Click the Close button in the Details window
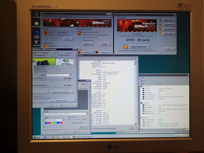This screenshot has height=153, width=204. [132, 128]
